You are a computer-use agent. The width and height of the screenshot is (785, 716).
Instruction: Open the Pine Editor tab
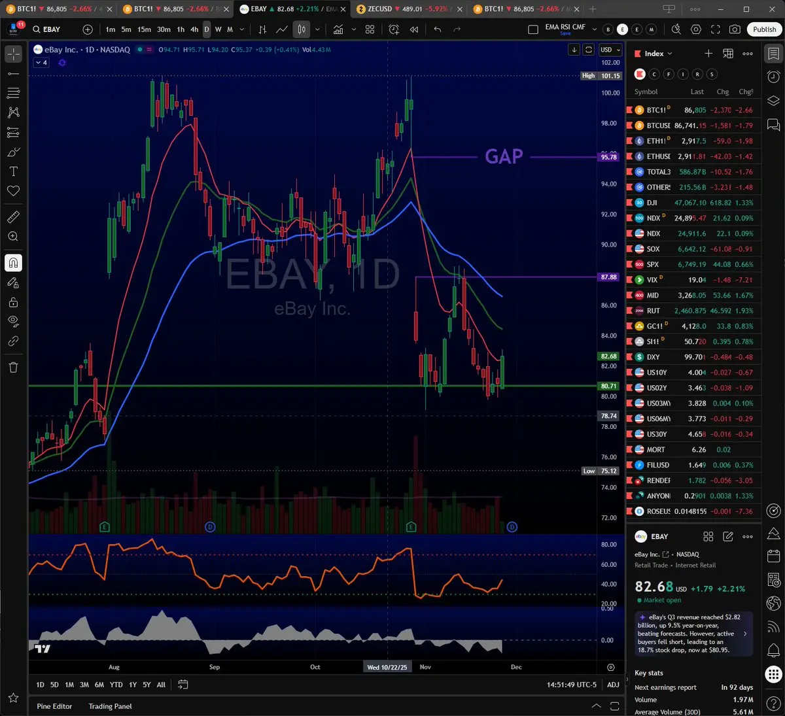click(54, 706)
